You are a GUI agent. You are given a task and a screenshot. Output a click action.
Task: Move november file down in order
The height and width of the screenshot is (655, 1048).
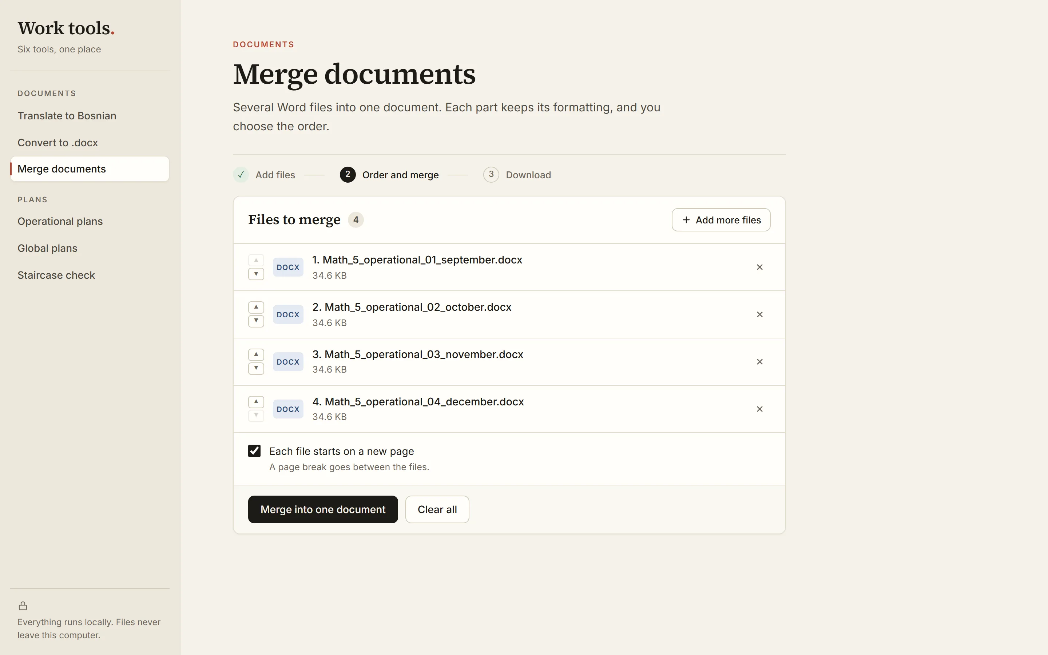pos(256,369)
